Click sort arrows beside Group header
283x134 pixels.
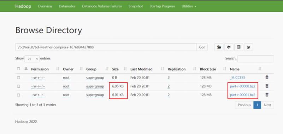coord(107,69)
